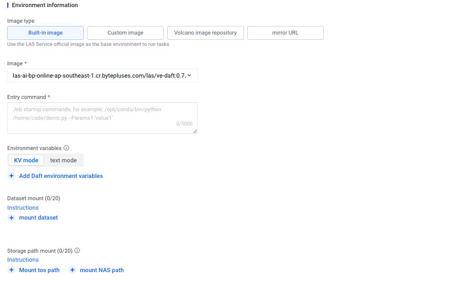Select the Built-in image type
The image size is (458, 283).
click(x=45, y=33)
